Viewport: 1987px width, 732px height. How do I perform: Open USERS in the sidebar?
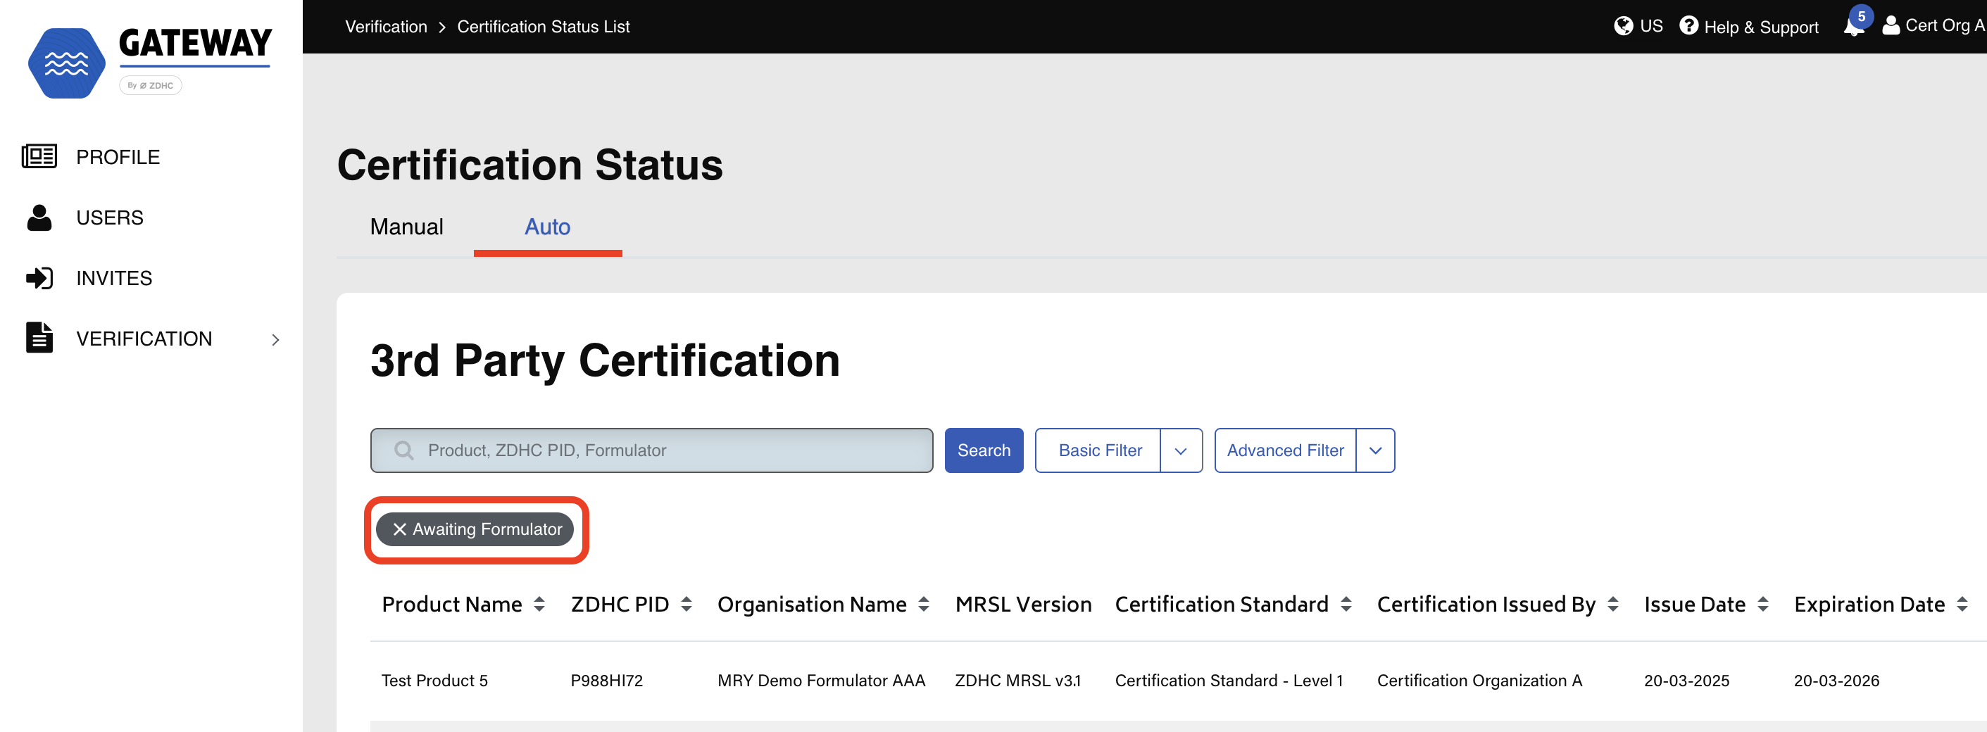(110, 217)
